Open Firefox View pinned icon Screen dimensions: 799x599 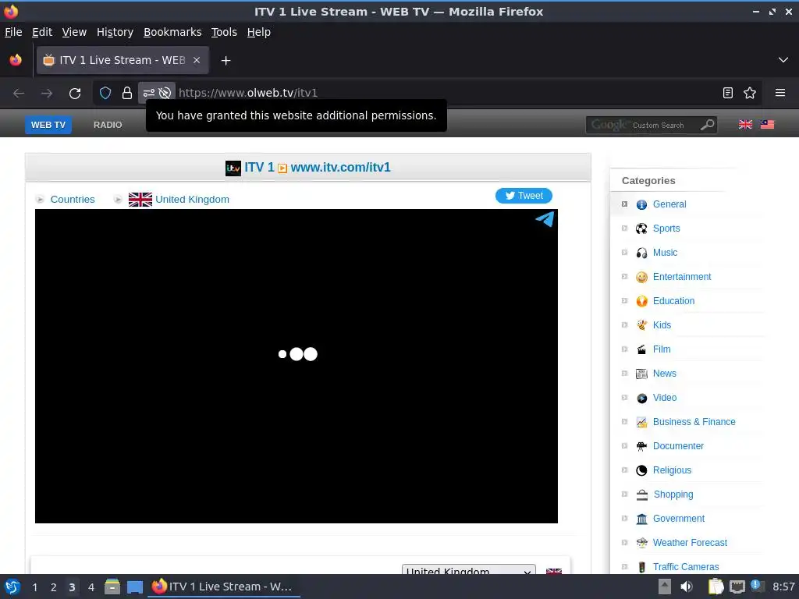16,60
